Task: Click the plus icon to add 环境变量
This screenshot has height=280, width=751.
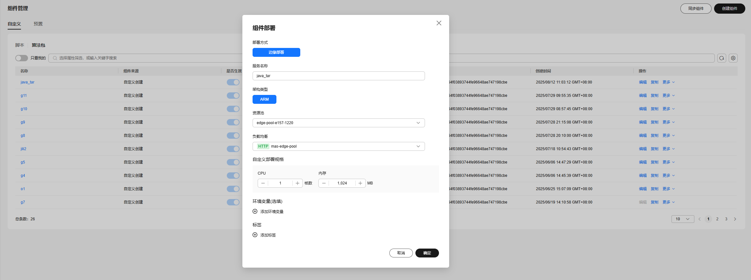Action: click(x=255, y=211)
